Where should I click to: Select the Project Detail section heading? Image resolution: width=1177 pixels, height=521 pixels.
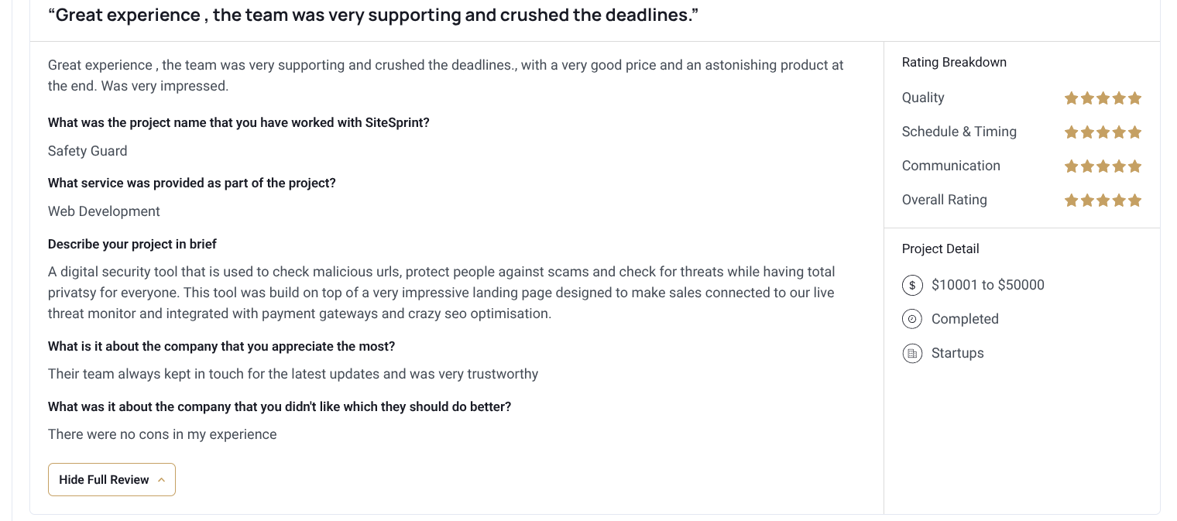(940, 249)
